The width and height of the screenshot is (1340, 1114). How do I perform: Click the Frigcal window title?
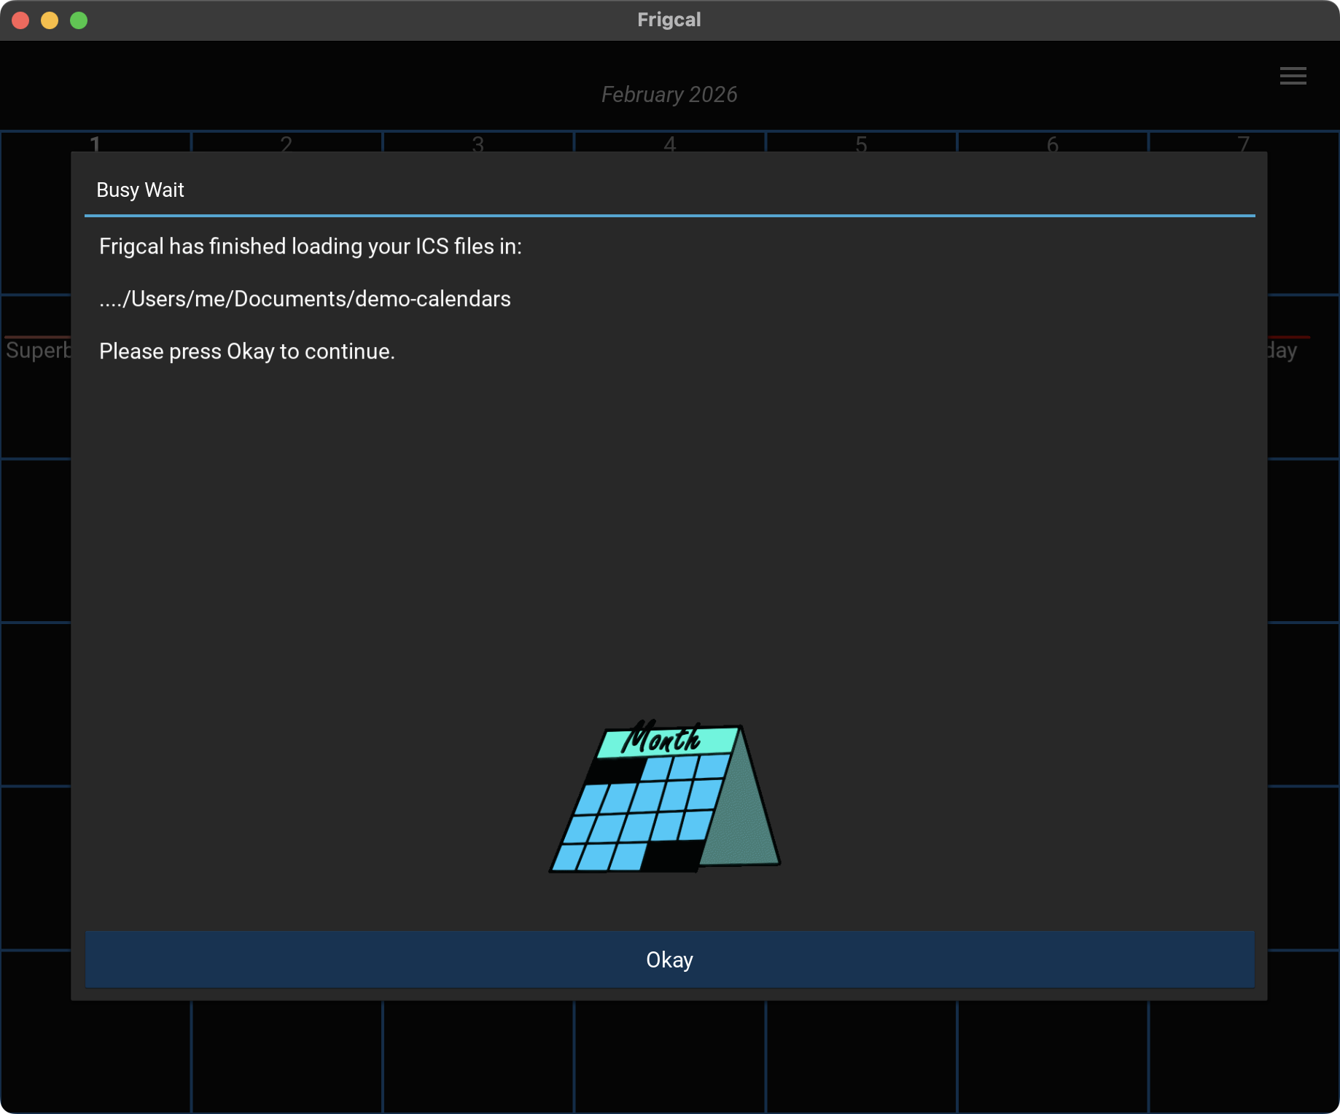click(x=669, y=20)
